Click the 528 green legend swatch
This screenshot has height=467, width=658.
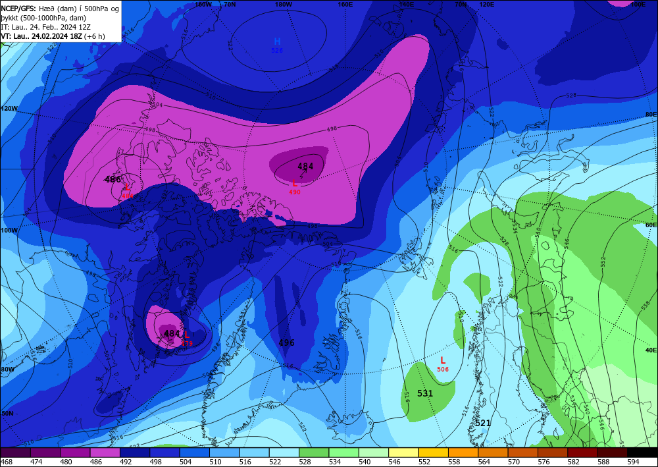click(x=314, y=453)
